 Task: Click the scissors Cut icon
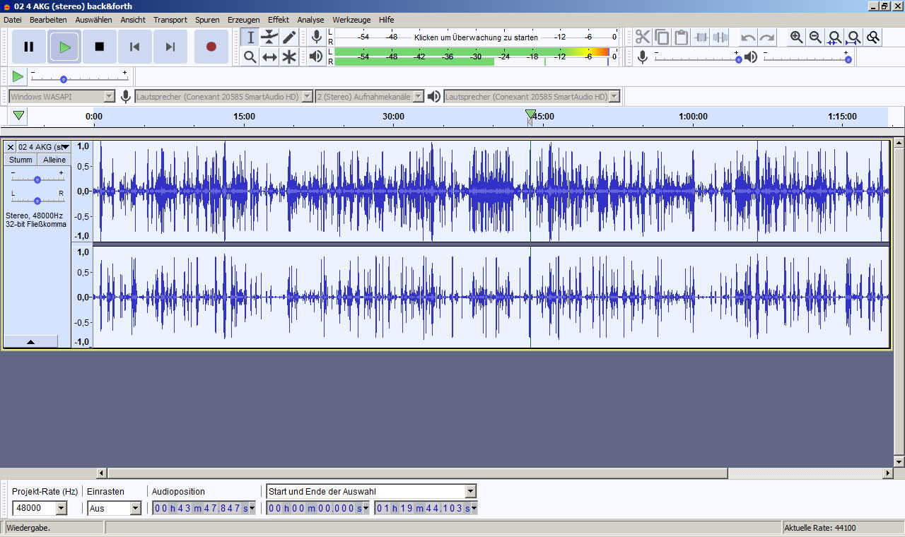click(642, 35)
